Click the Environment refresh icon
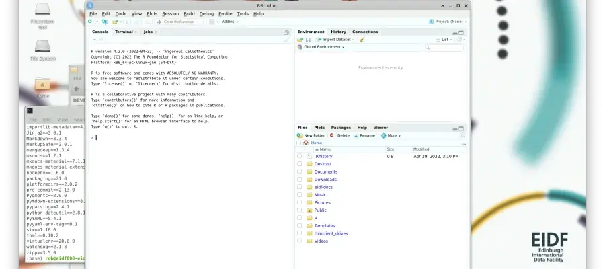The image size is (605, 269). point(459,40)
